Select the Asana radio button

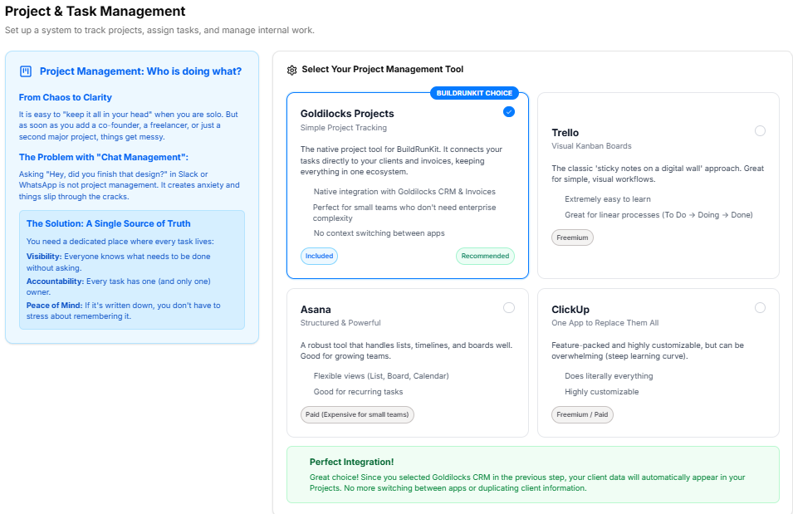click(x=509, y=307)
